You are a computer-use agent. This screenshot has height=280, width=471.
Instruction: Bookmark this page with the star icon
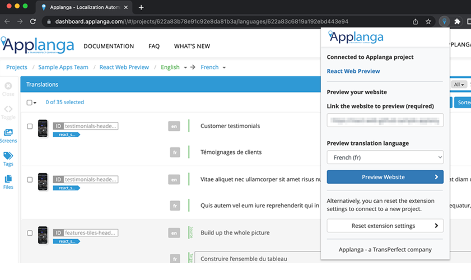click(428, 21)
